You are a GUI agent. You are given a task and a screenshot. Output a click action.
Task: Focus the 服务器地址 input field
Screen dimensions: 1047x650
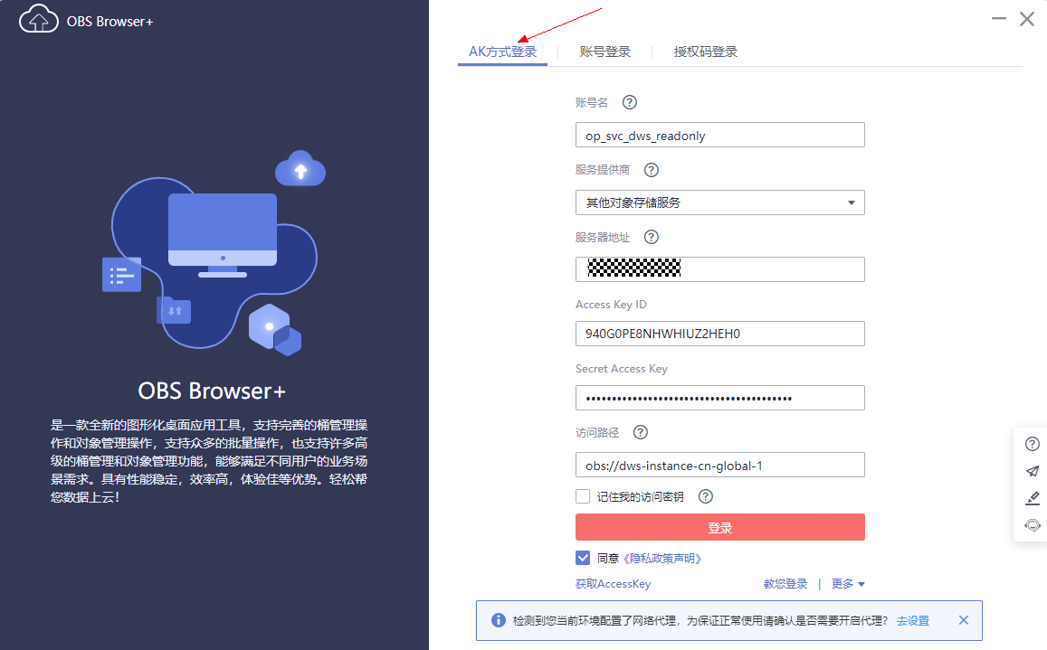point(719,268)
